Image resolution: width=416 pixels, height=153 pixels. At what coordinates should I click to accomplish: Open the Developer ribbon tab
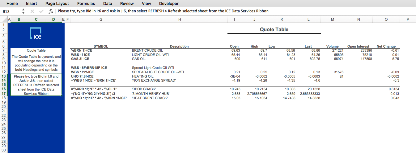pos(169,4)
